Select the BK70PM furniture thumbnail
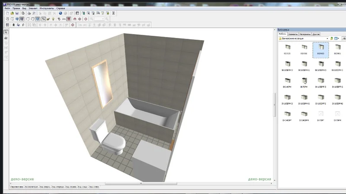This screenshot has height=194, width=346. click(x=304, y=83)
